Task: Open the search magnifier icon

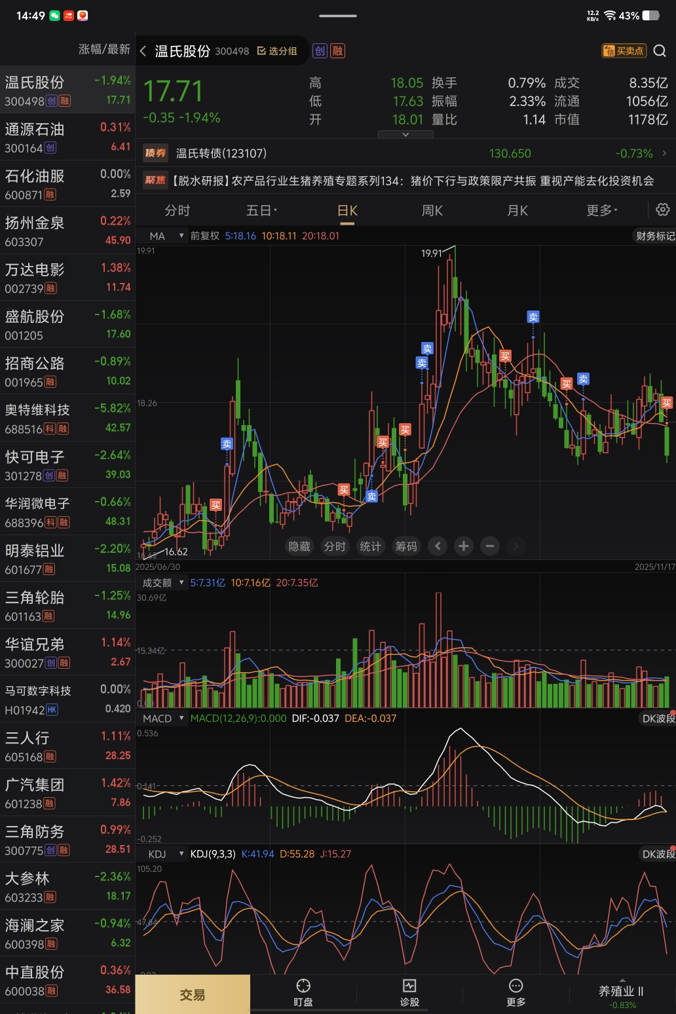Action: click(x=660, y=51)
